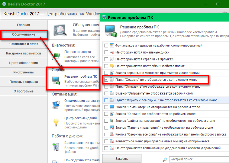Click the monitor icon in 'Значок "Компьютер"' row
The image size is (229, 163).
[x=112, y=107]
